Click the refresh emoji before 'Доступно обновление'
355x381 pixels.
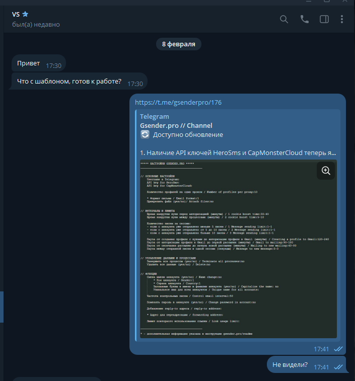[145, 134]
